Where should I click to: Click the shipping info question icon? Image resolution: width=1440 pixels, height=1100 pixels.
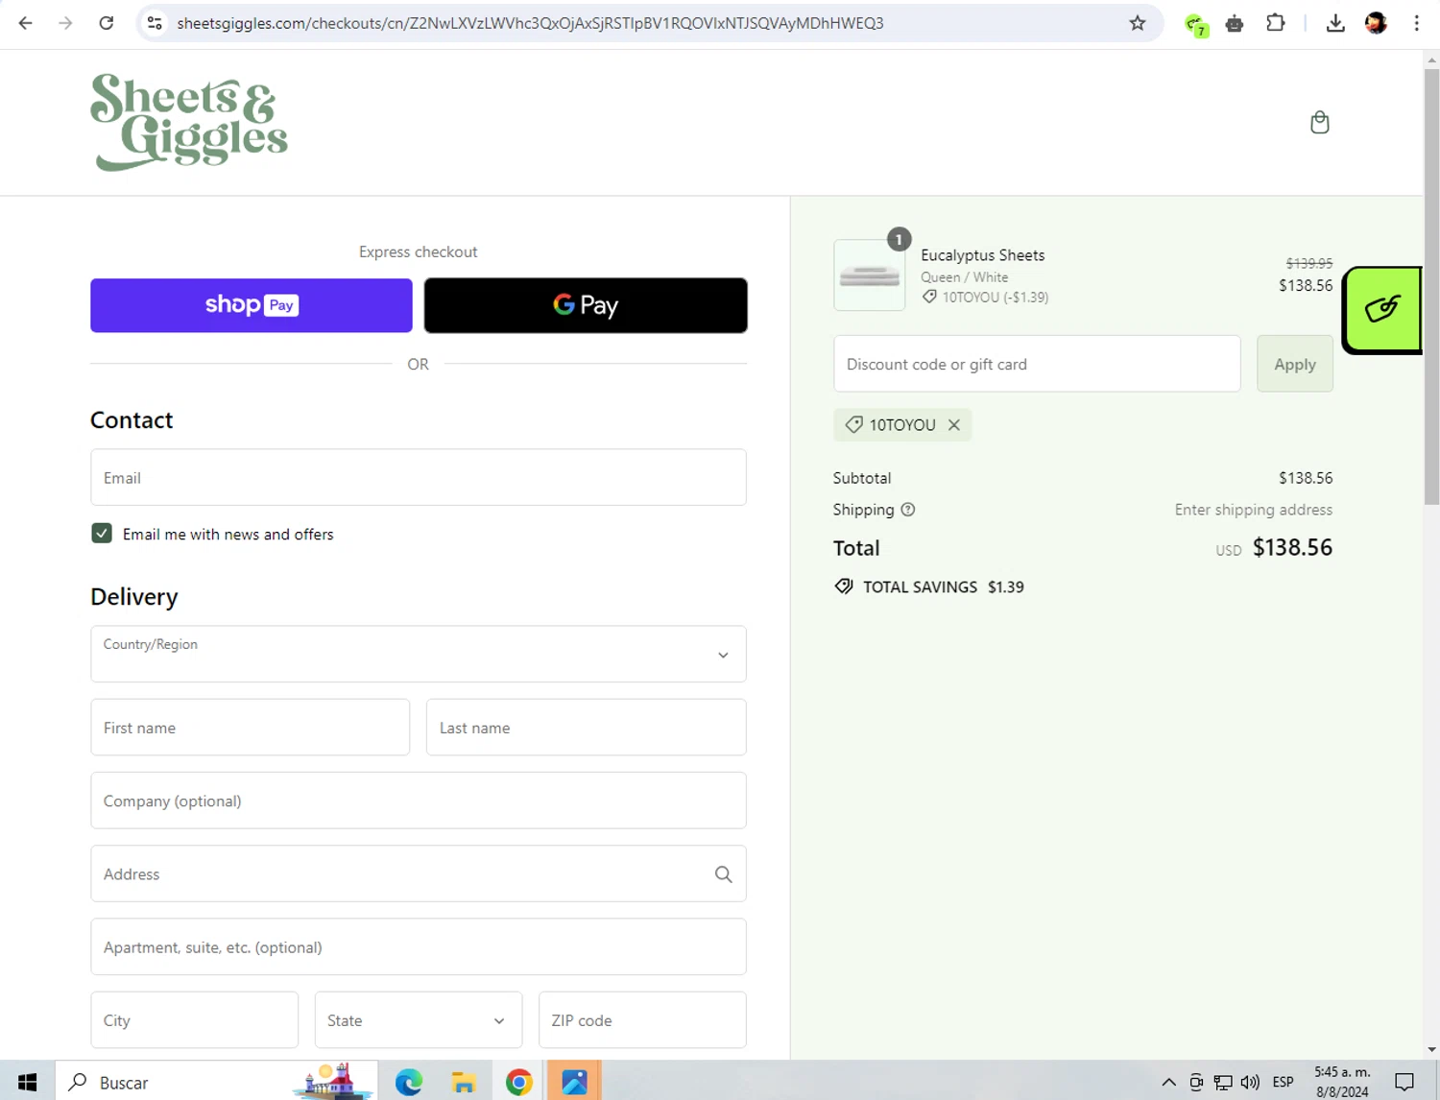tap(908, 510)
